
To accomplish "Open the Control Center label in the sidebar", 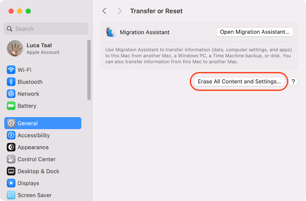I will [36, 159].
